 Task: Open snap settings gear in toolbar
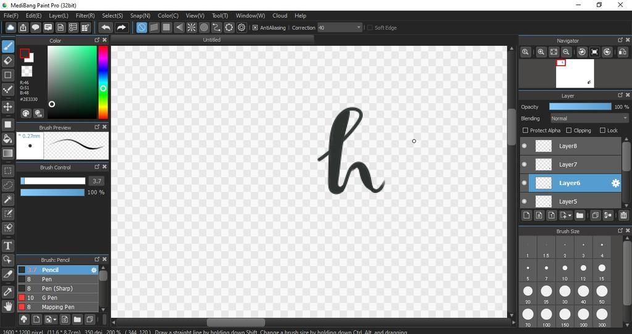[x=241, y=27]
